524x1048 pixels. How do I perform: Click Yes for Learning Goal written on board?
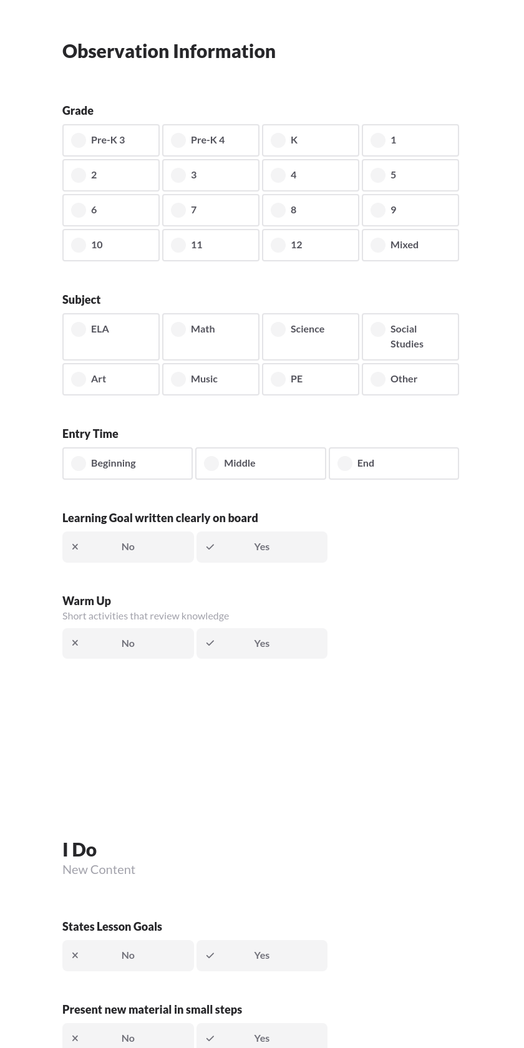coord(261,546)
